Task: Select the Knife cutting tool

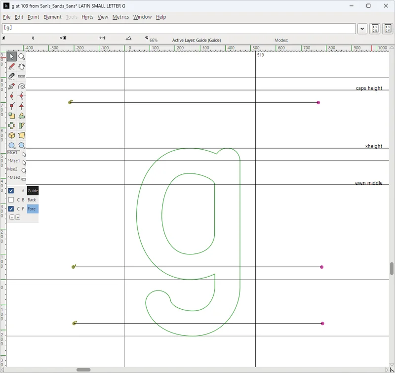Action: tap(11, 77)
